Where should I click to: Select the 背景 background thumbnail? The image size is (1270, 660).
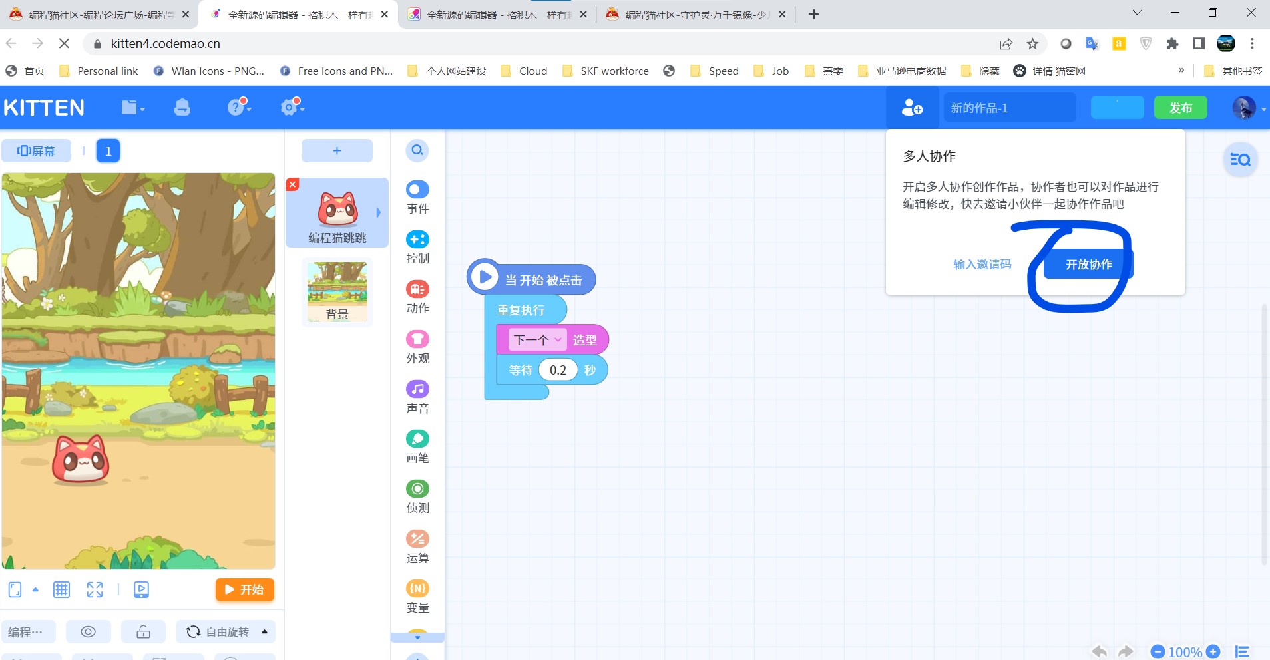337,292
